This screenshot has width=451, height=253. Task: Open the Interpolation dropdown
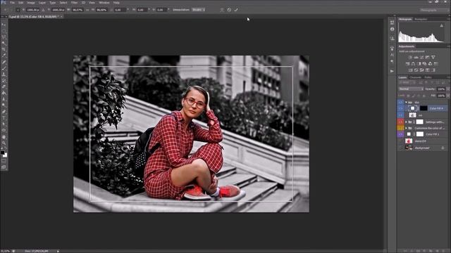pyautogui.click(x=199, y=10)
